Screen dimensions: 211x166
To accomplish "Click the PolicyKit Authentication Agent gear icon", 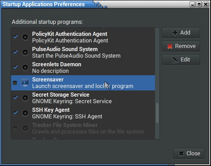I will click(x=25, y=37).
